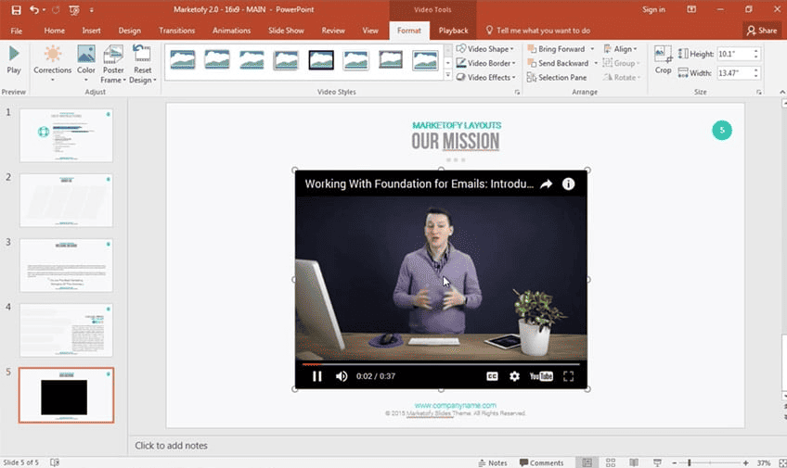
Task: Open Comments from the status bar
Action: coord(541,463)
